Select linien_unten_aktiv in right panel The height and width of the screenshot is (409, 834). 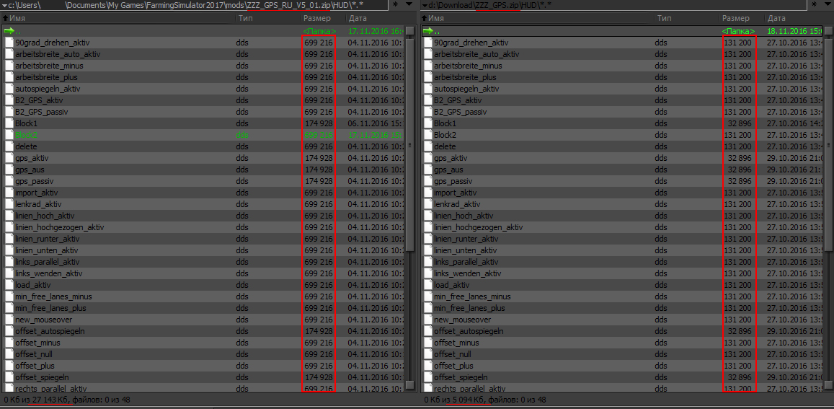[466, 250]
